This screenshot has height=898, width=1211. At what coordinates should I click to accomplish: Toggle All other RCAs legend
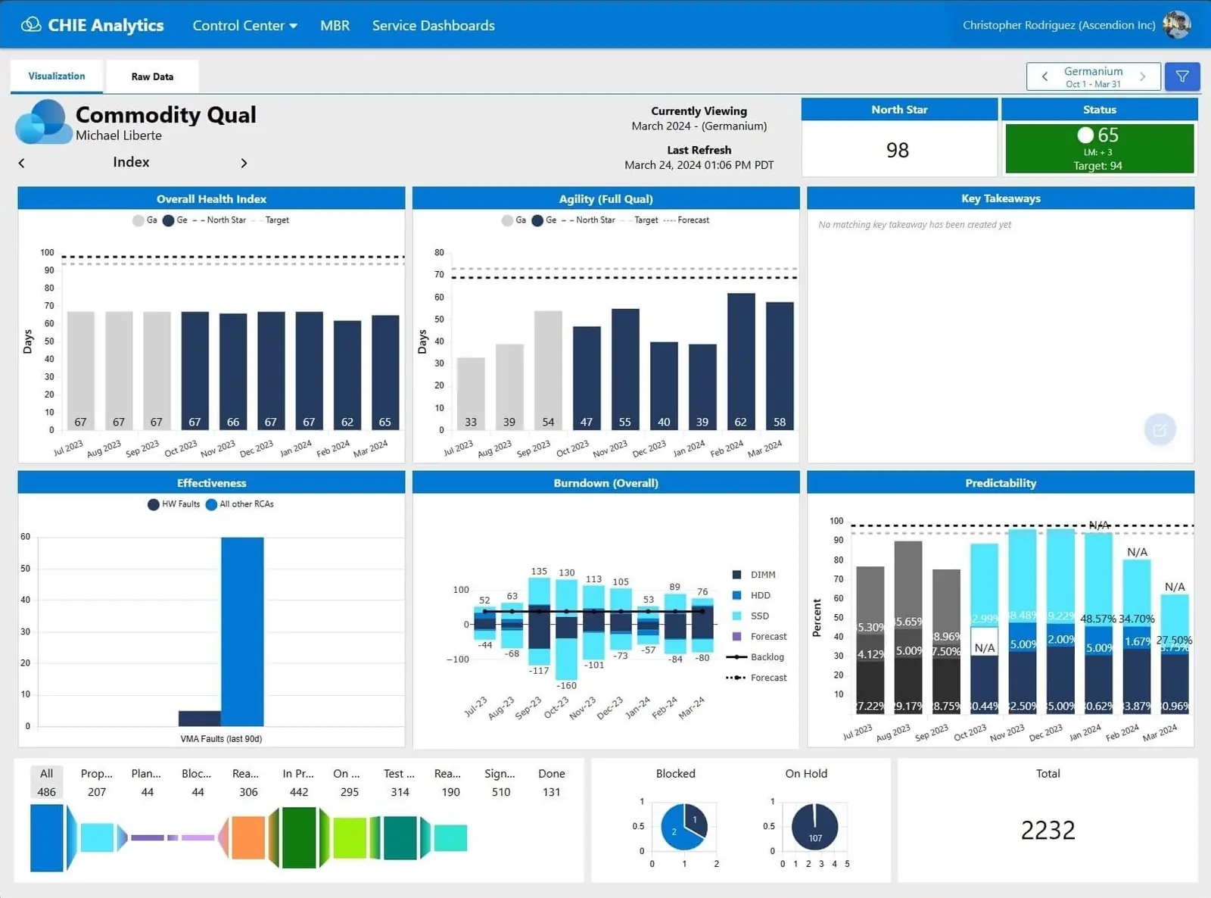point(240,504)
